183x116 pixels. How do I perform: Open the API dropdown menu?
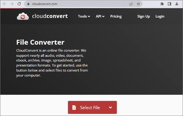pos(100,16)
